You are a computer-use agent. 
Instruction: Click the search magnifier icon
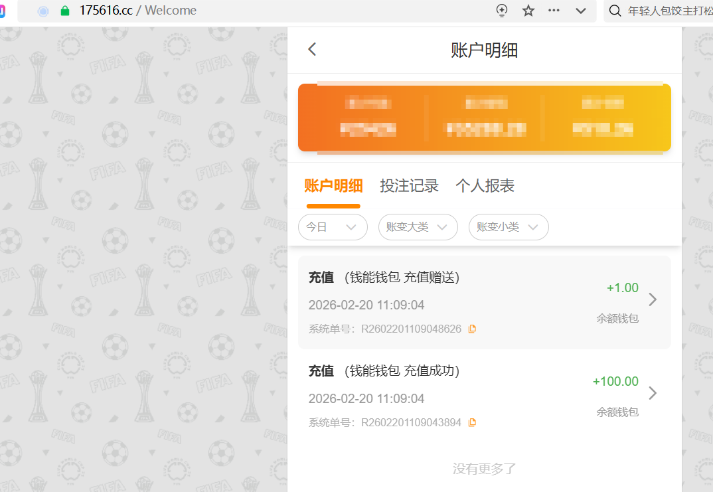coord(615,11)
